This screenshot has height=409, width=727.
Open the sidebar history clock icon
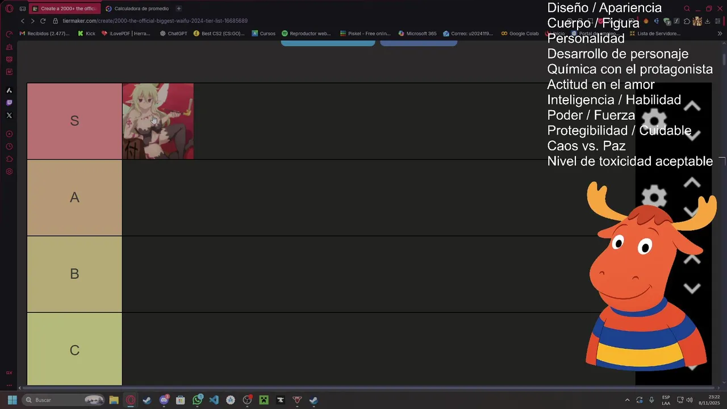tap(9, 147)
